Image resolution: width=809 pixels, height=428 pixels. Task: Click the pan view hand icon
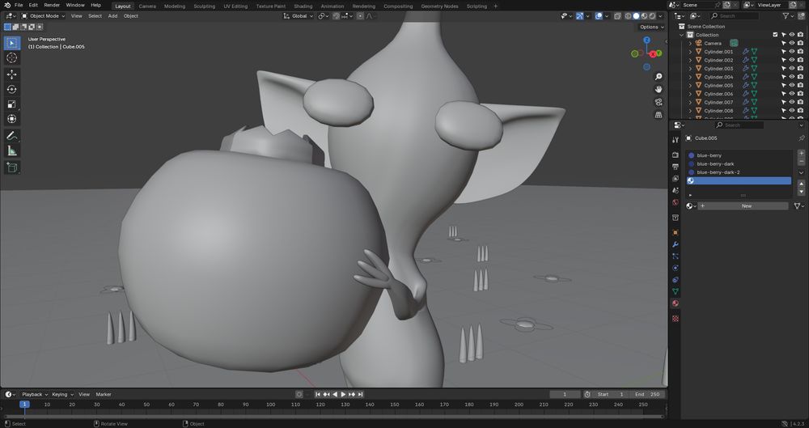[659, 89]
